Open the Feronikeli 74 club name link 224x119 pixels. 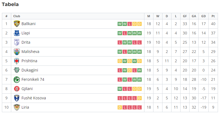(33, 79)
